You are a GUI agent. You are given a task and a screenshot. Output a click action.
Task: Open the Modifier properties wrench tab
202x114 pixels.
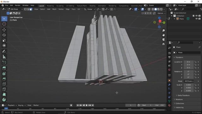point(169,85)
